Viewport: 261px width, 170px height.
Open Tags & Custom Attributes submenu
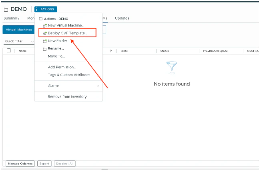[x=68, y=75]
